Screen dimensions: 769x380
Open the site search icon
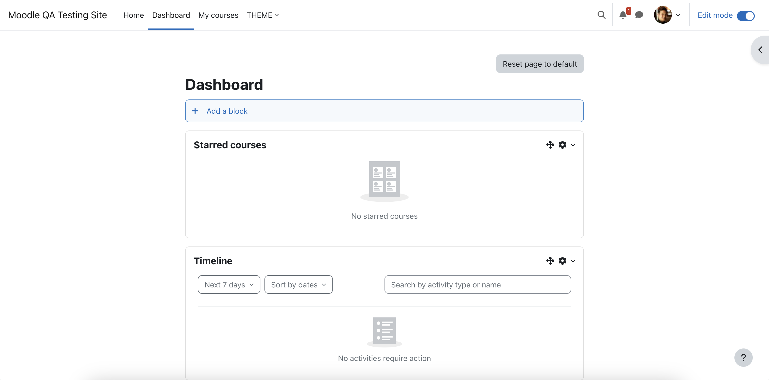click(601, 15)
